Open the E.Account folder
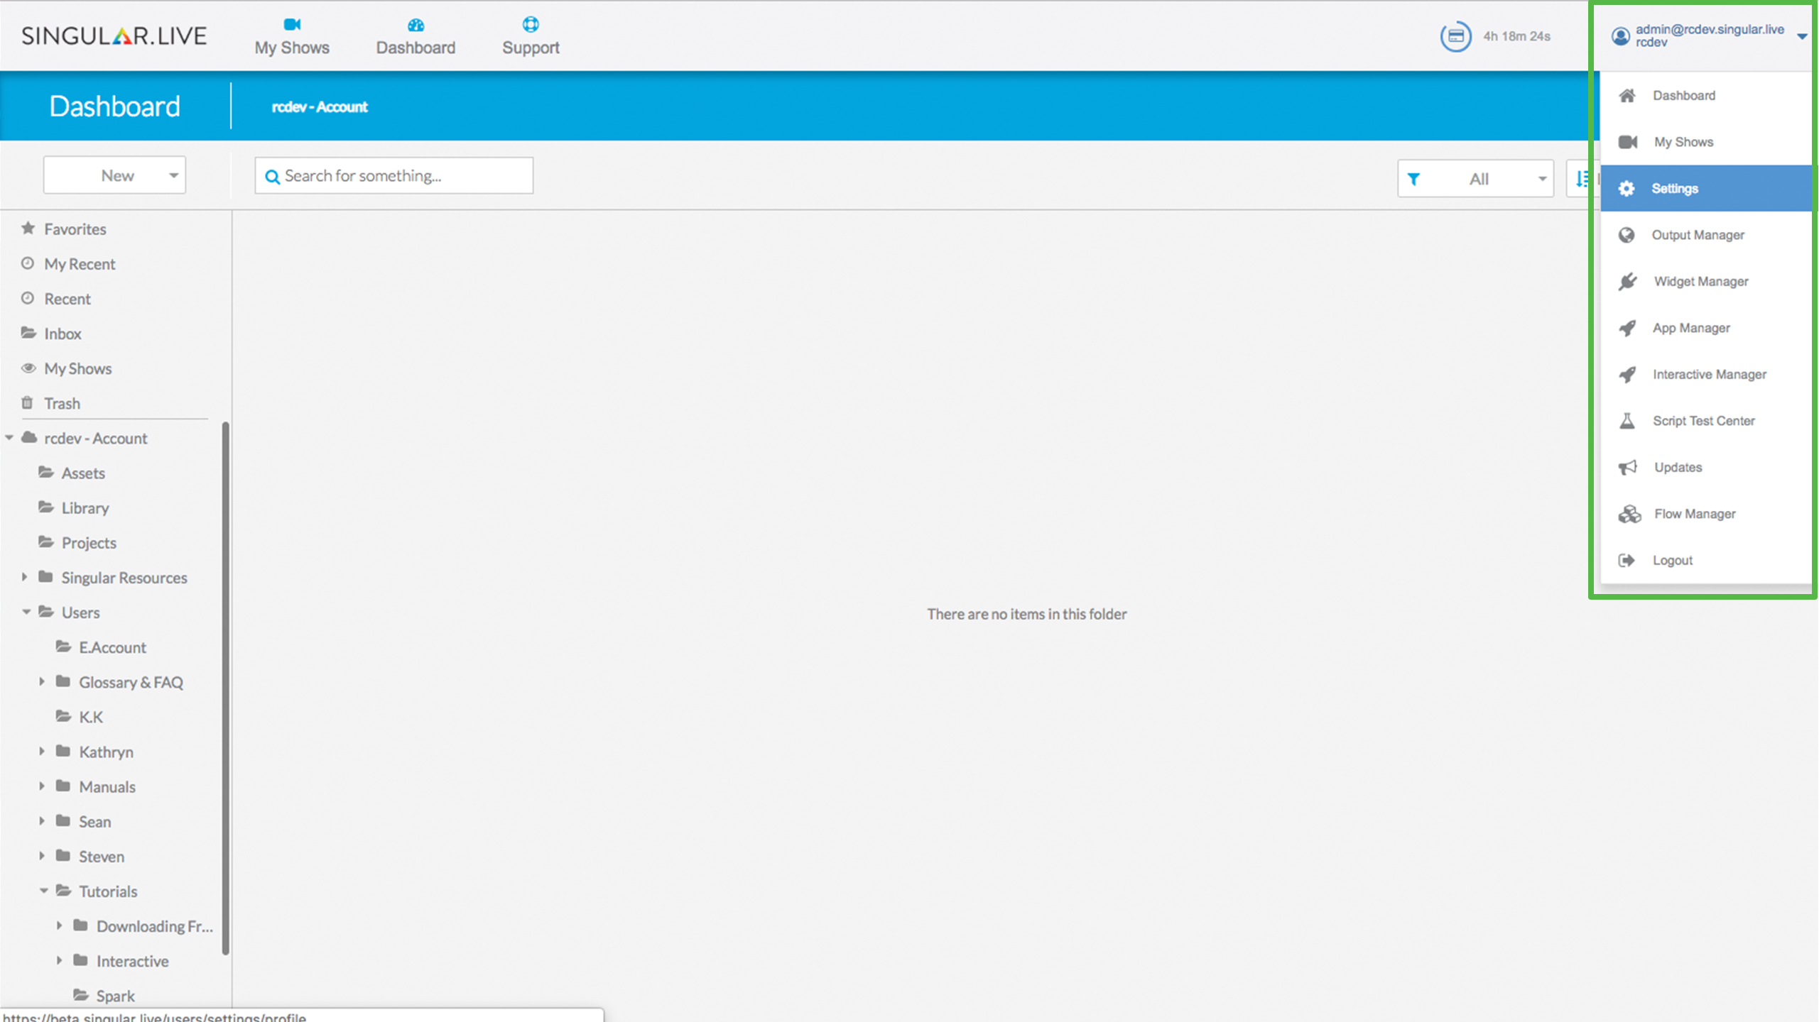This screenshot has width=1819, height=1022. click(x=112, y=647)
